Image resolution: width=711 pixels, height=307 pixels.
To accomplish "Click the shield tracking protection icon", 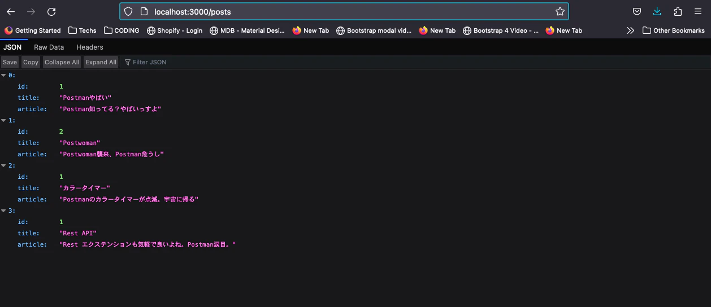I will tap(128, 11).
